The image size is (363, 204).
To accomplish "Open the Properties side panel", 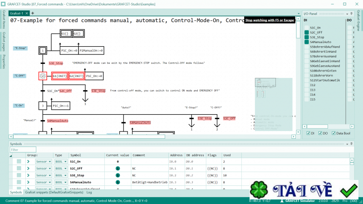I will click(x=4, y=62).
